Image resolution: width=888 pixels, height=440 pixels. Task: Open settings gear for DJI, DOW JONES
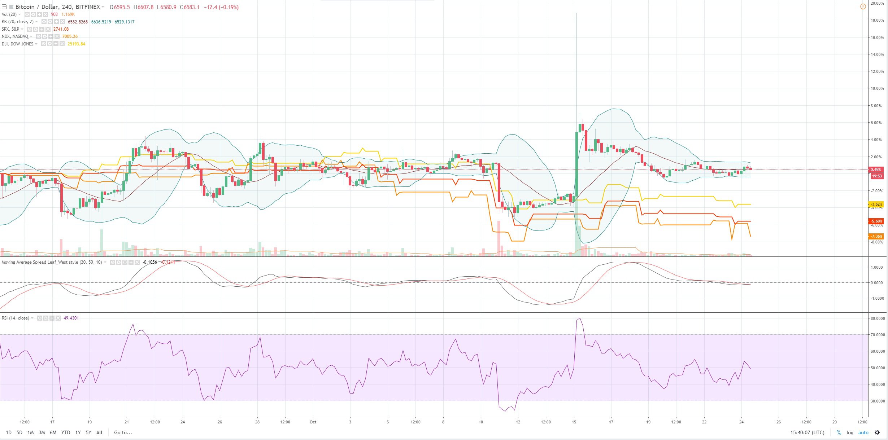pyautogui.click(x=50, y=44)
